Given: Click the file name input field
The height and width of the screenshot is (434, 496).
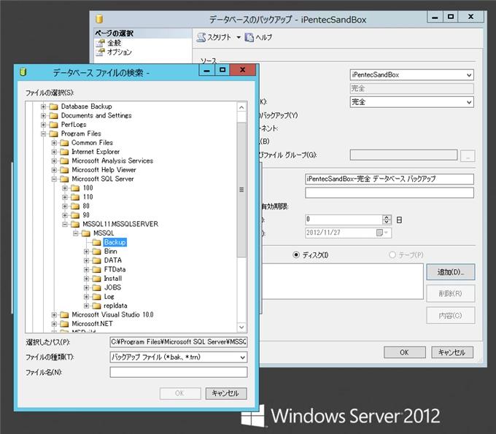Looking at the screenshot, I should 179,372.
